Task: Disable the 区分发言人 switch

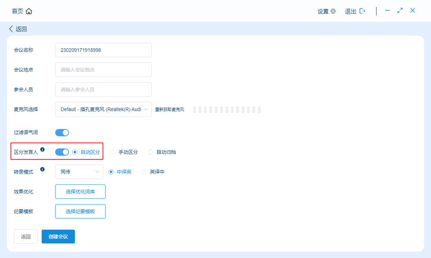Action: (x=62, y=152)
